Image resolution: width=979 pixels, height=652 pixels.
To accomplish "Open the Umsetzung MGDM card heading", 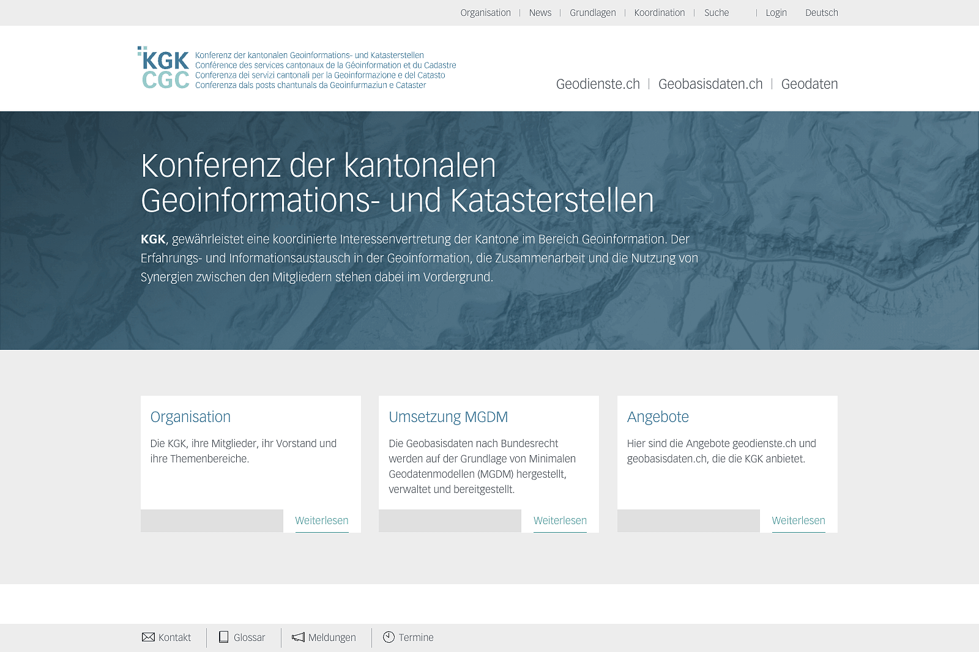I will click(448, 417).
